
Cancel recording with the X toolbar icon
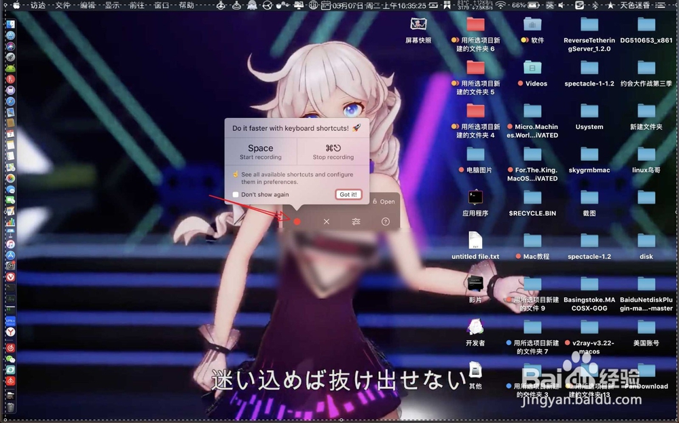[x=327, y=221]
